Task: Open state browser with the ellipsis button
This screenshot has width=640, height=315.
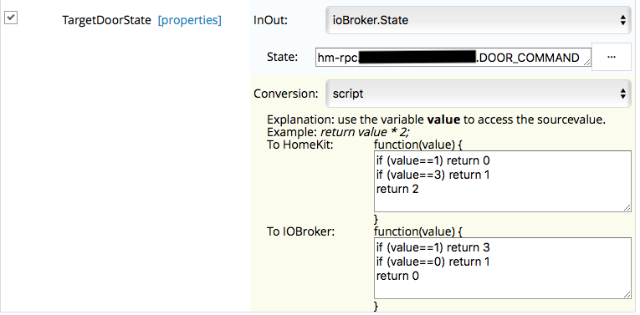Action: (x=612, y=57)
